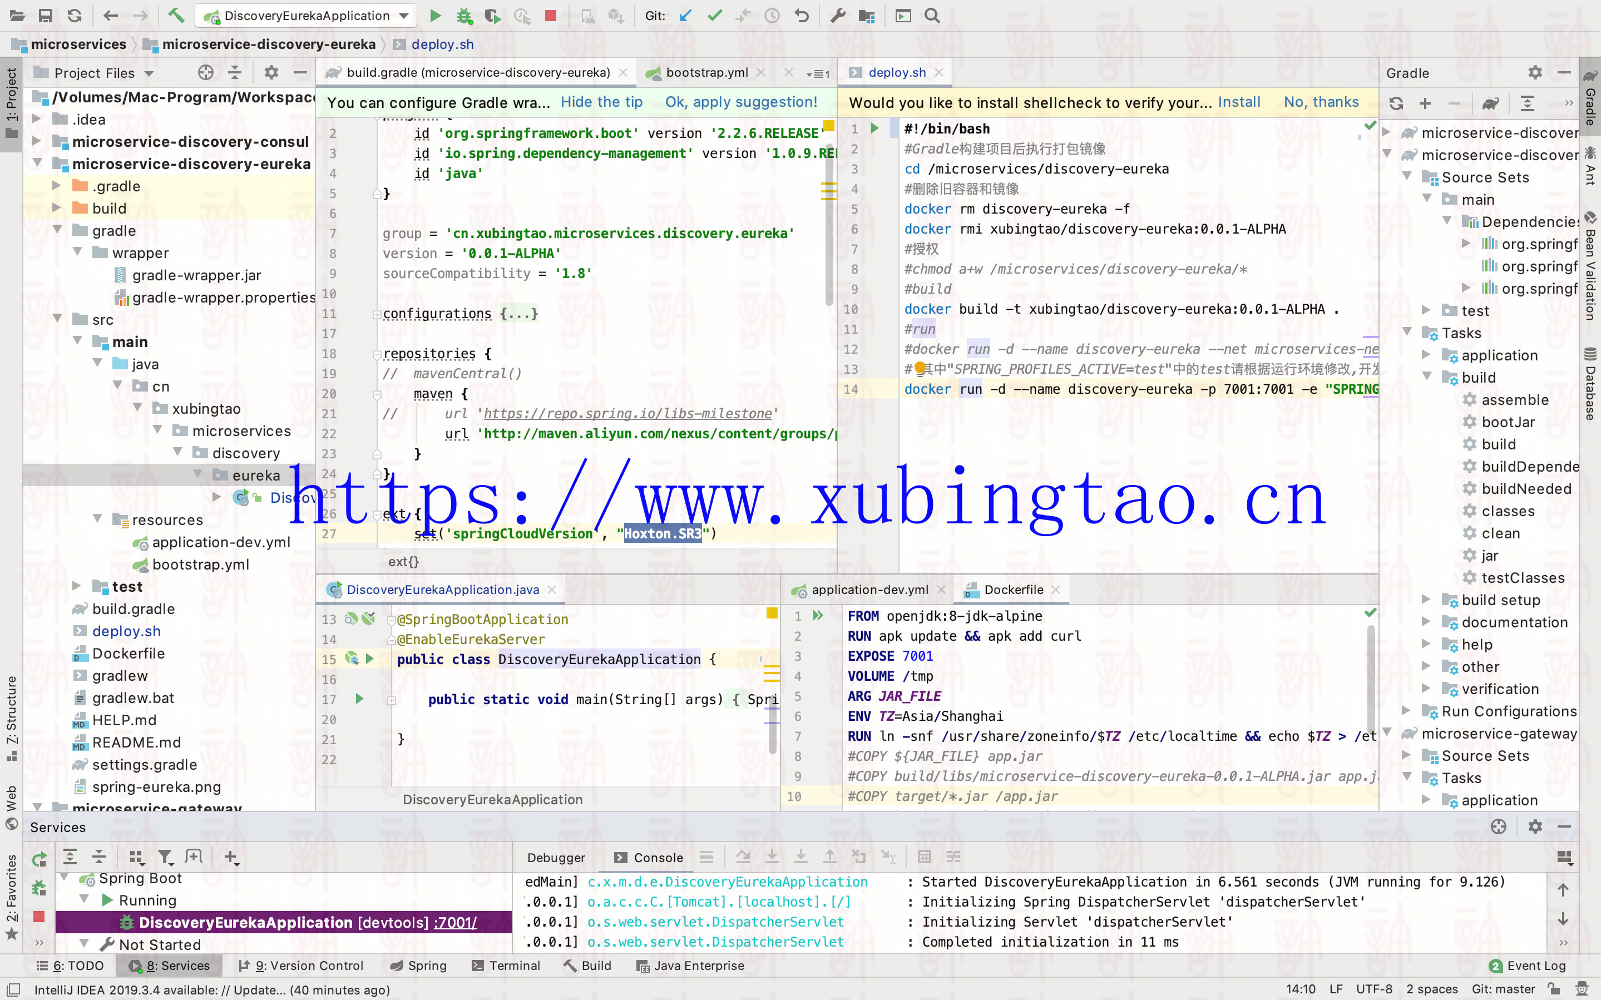Open Project panel gear settings
The image size is (1601, 1000).
[x=271, y=73]
